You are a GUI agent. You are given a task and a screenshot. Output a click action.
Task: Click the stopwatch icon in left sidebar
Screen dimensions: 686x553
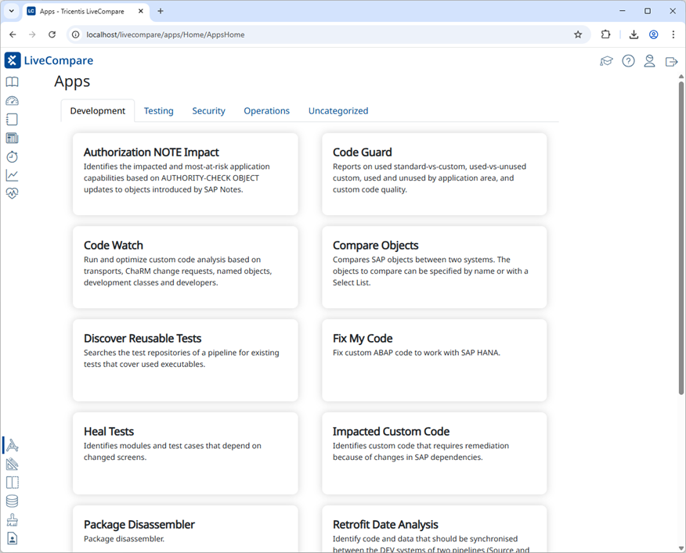pos(12,156)
